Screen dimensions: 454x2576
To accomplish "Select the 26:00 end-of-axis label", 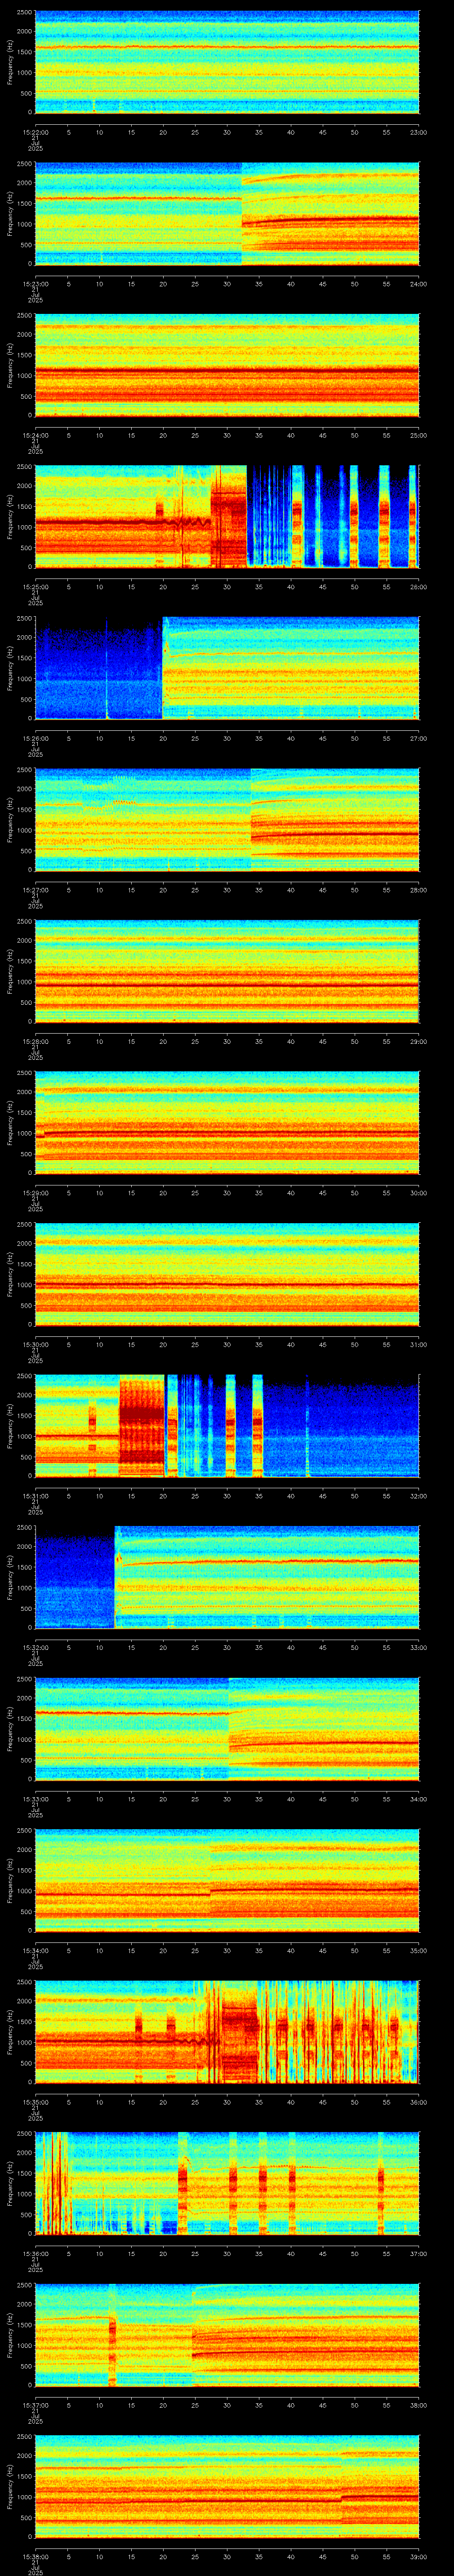I will point(418,587).
